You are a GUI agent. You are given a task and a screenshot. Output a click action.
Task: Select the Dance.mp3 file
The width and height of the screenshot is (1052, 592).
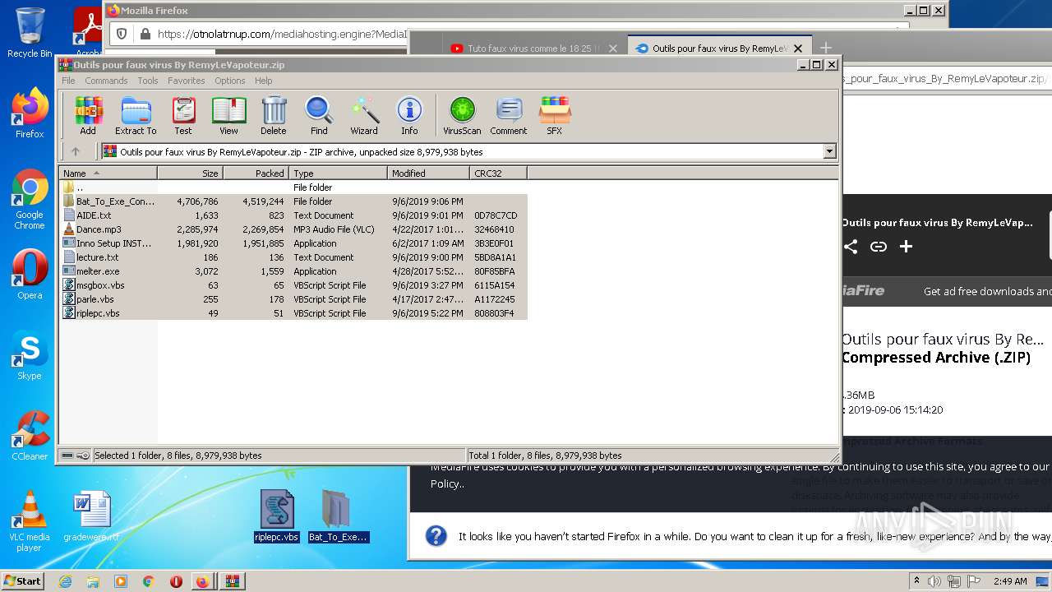[293, 229]
